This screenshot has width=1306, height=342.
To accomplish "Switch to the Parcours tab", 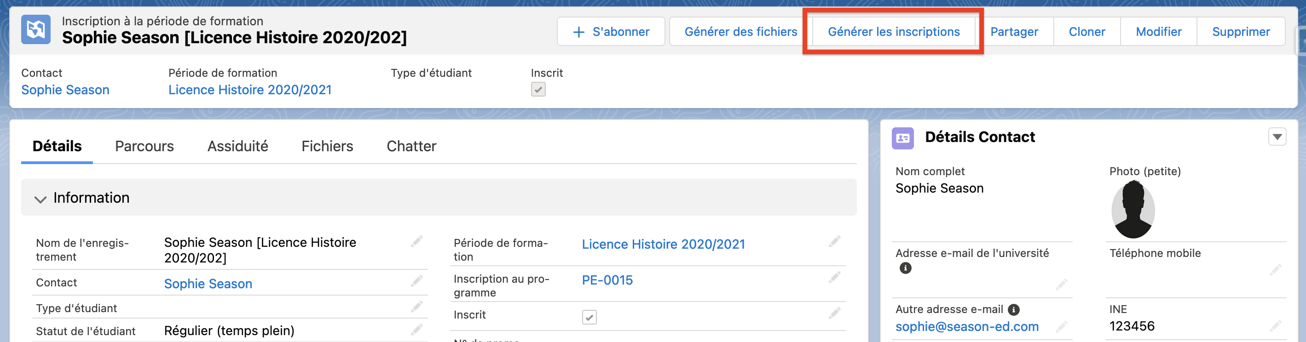I will [144, 147].
